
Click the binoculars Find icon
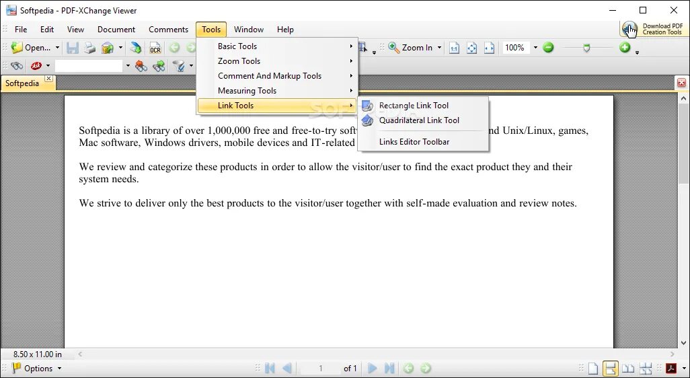pos(17,67)
